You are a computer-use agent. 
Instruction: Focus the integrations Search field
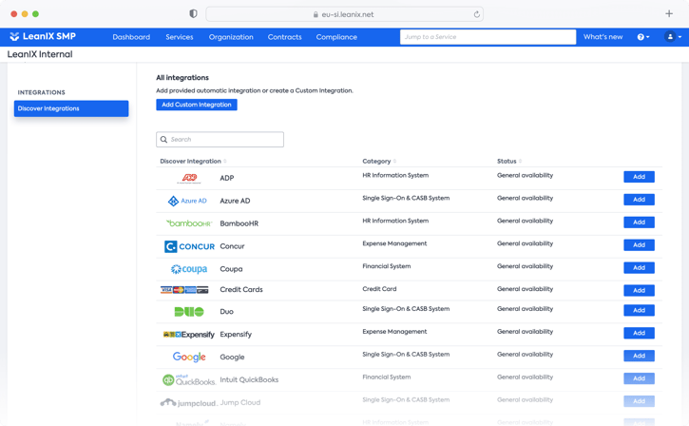[x=220, y=140]
